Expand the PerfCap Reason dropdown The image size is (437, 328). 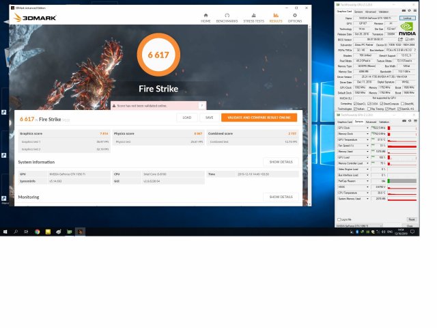pos(367,181)
